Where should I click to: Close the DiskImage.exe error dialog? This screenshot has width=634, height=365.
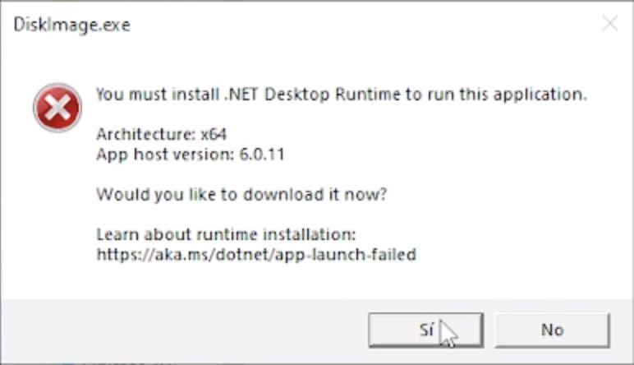pos(610,24)
